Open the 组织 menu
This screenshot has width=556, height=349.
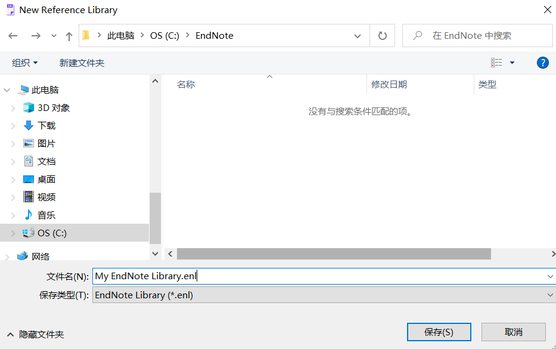[x=24, y=63]
